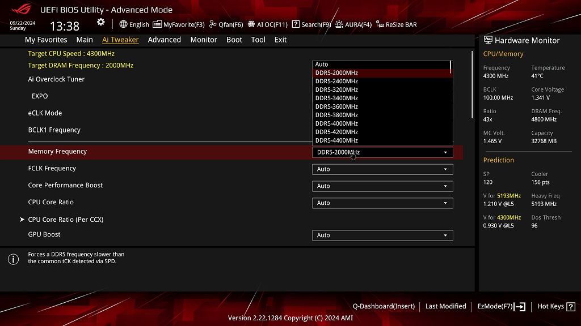Click Target CPU Speed : 4300MHz text
The width and height of the screenshot is (581, 326).
71,54
